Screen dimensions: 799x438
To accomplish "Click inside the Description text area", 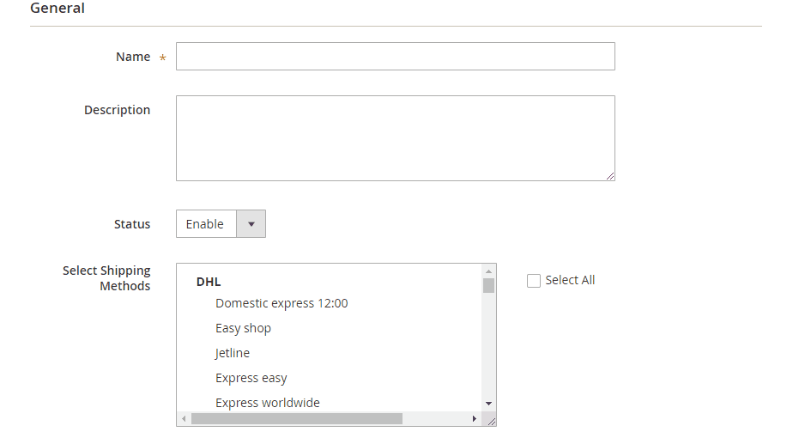I will (x=395, y=137).
